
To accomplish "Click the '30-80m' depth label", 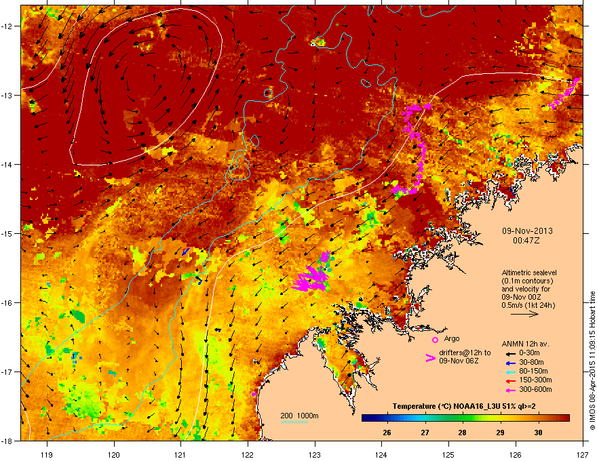I will 531,363.
